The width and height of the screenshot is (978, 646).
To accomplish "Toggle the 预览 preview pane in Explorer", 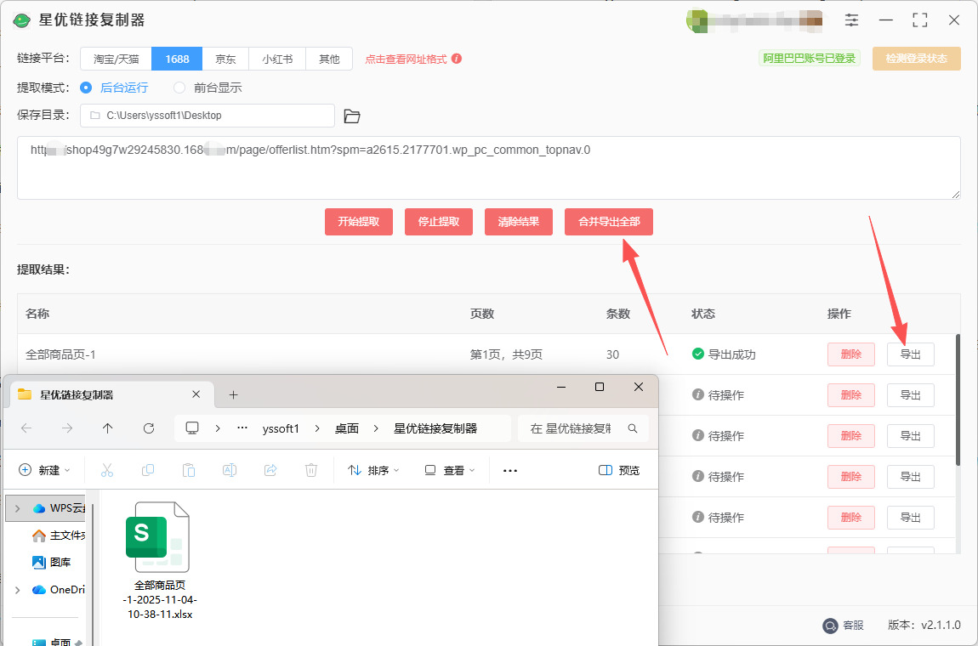I will click(x=619, y=470).
